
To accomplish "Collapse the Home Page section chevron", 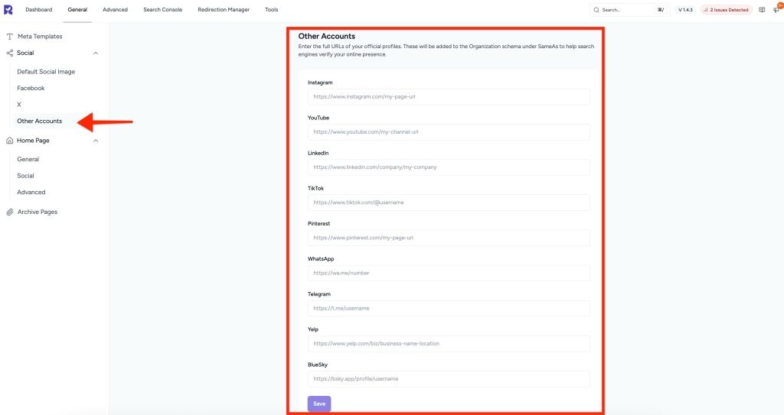I will [x=96, y=141].
